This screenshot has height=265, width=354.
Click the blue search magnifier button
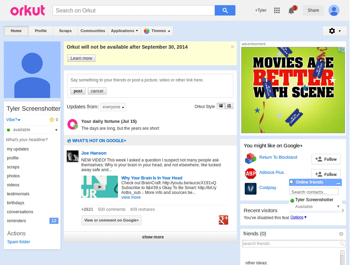[225, 10]
